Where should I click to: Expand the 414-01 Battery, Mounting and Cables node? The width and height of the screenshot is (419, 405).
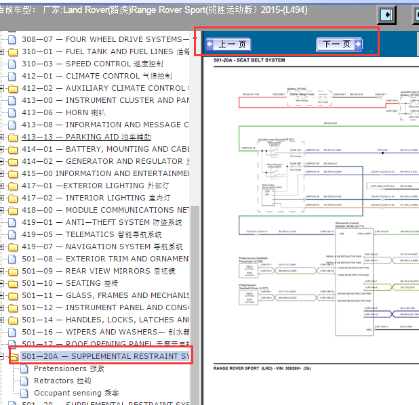(1, 149)
